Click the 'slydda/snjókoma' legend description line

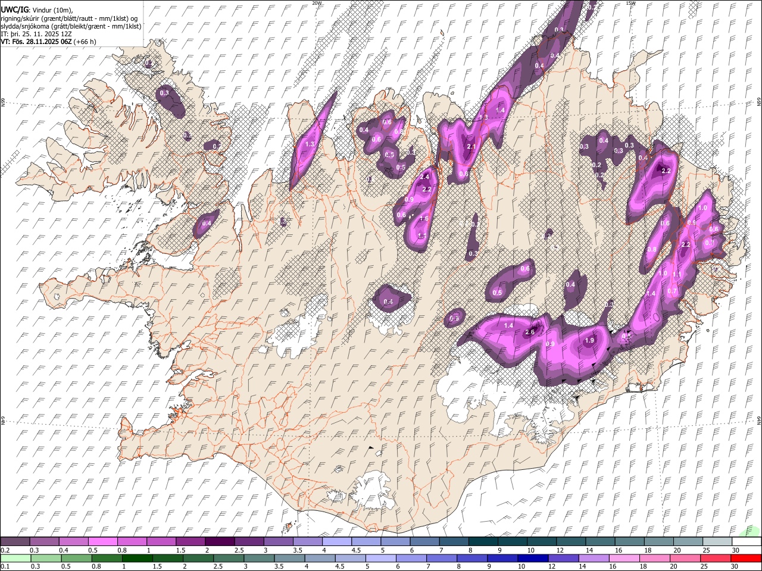tap(71, 26)
